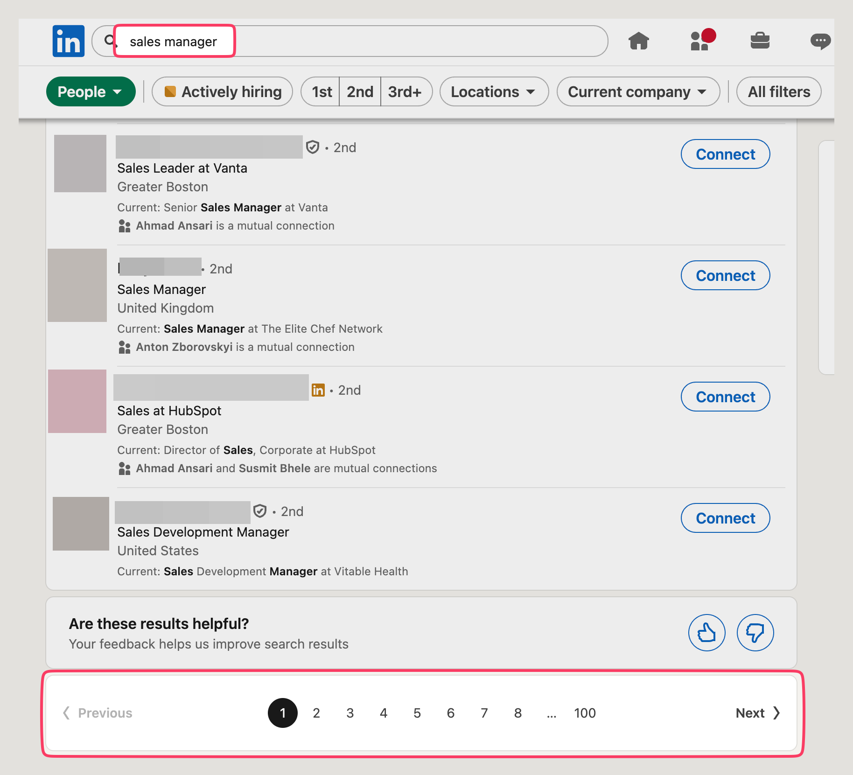Viewport: 853px width, 775px height.
Task: Click the search field containing sales manager
Action: point(350,41)
